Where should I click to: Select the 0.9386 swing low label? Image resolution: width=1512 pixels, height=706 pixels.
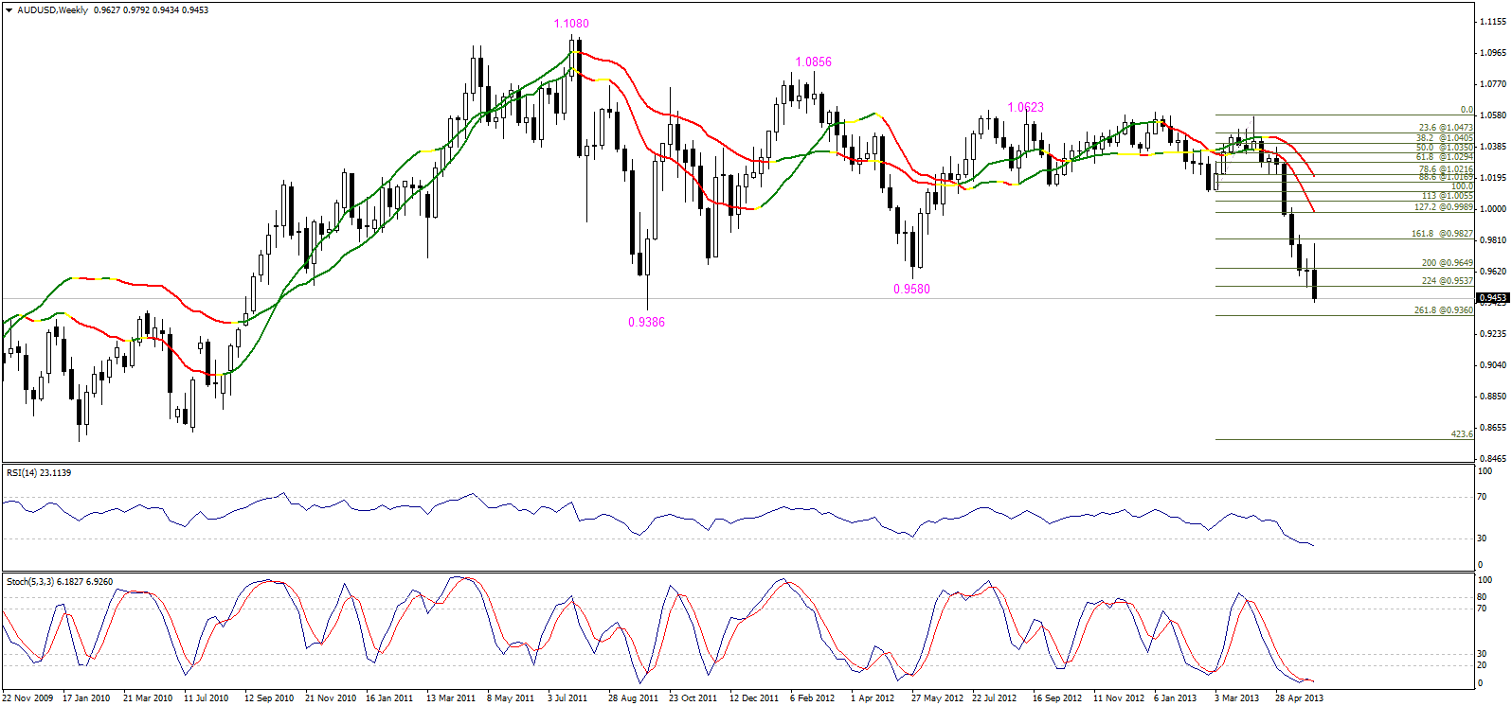[x=646, y=323]
